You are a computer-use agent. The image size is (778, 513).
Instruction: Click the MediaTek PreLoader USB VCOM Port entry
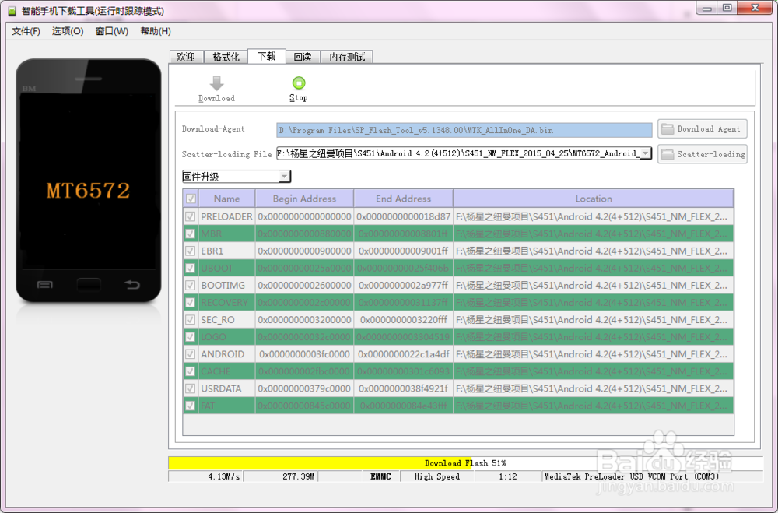pos(631,476)
